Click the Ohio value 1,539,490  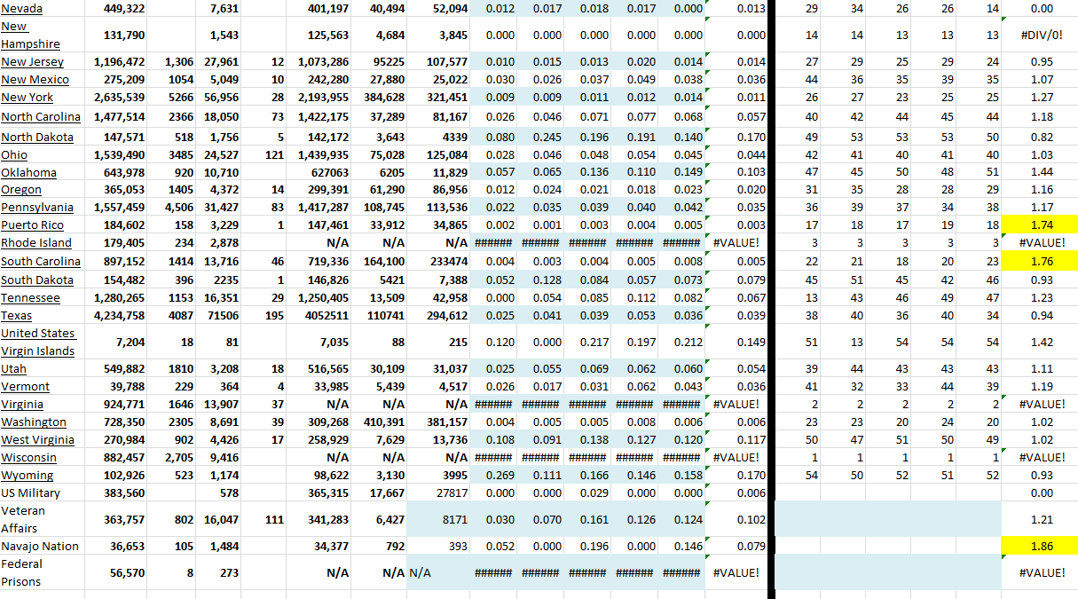(118, 155)
